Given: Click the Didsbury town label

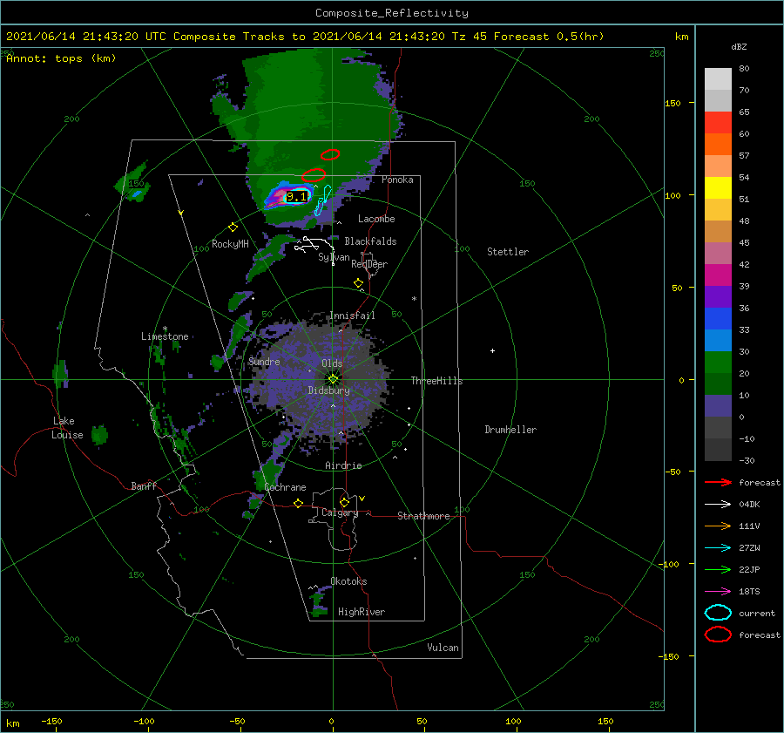Looking at the screenshot, I should (x=328, y=390).
